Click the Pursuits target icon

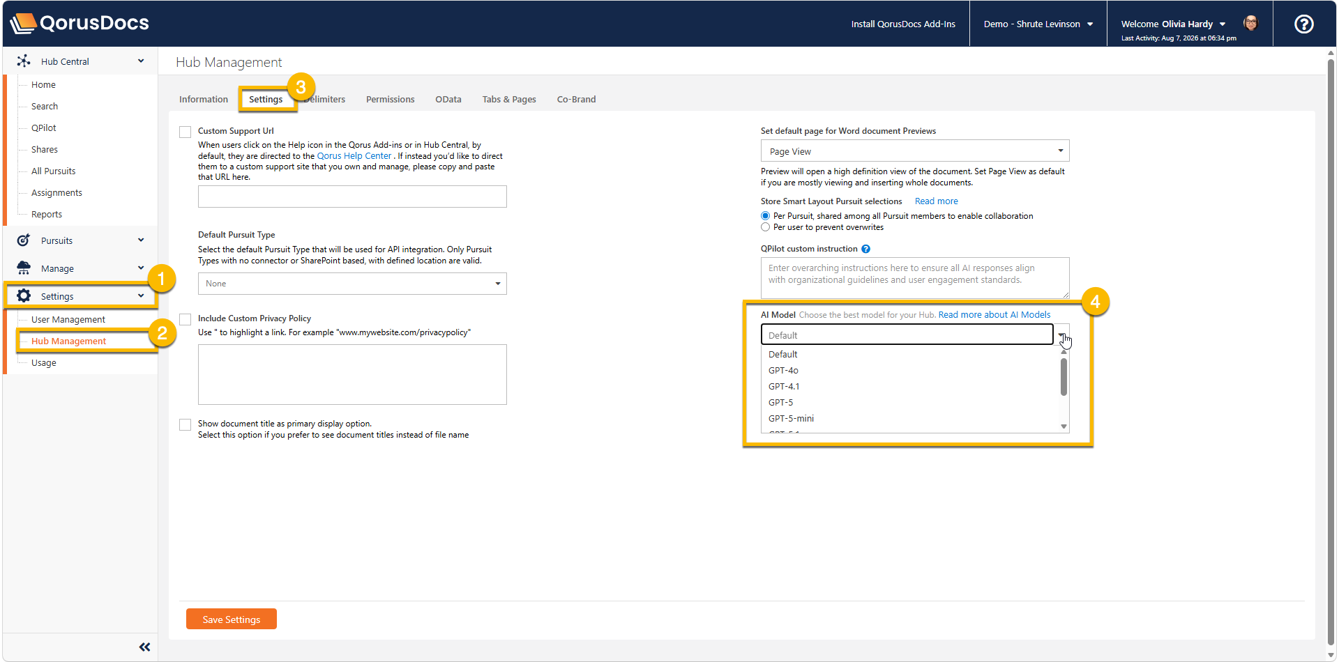(x=24, y=240)
